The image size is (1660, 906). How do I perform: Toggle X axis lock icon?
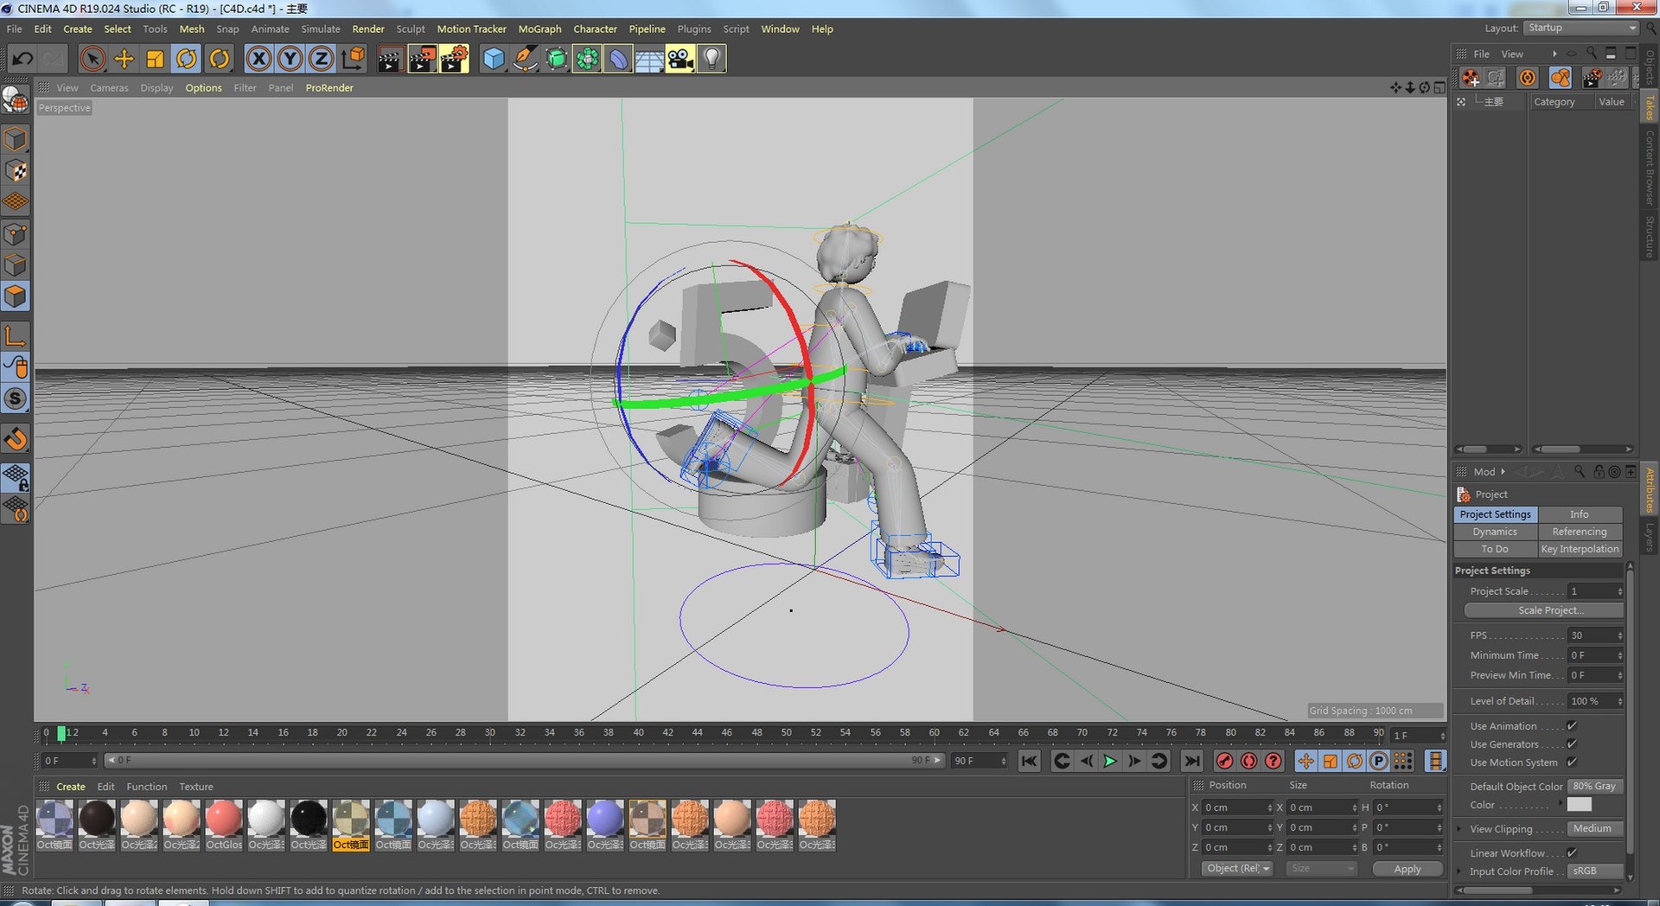click(x=259, y=59)
